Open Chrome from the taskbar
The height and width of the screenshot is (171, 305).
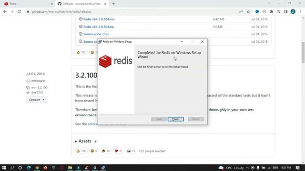tap(37, 168)
